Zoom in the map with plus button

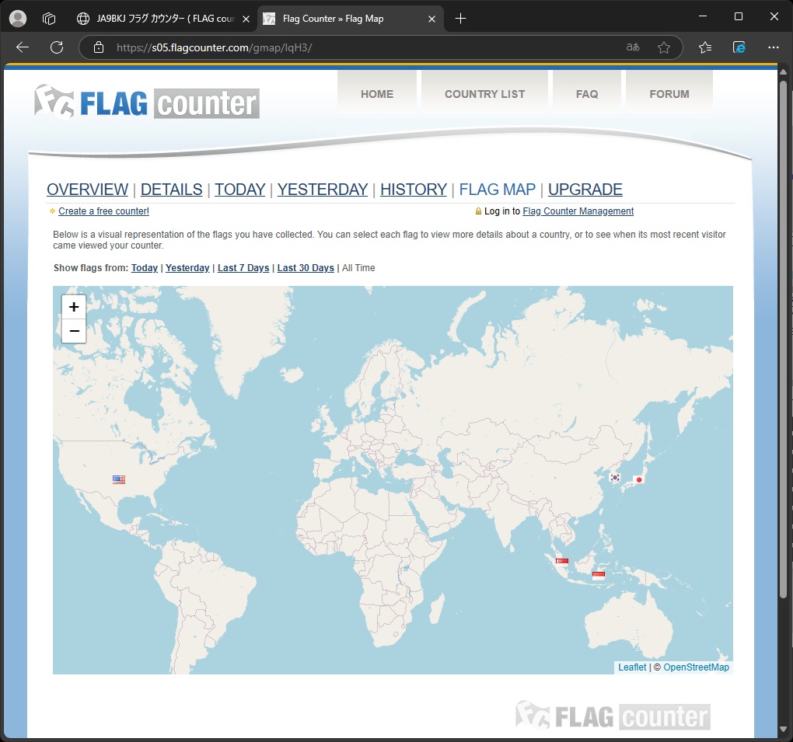click(x=74, y=307)
